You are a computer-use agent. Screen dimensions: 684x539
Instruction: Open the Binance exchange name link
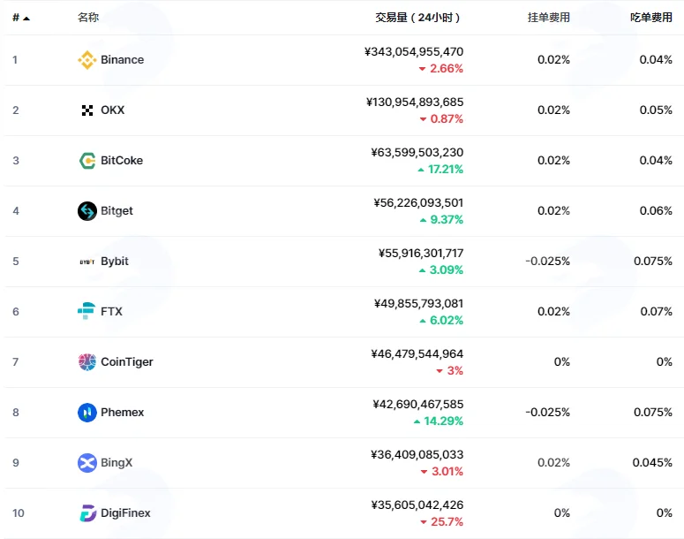click(122, 60)
